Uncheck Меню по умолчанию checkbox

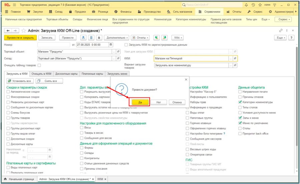[x=240, y=123]
